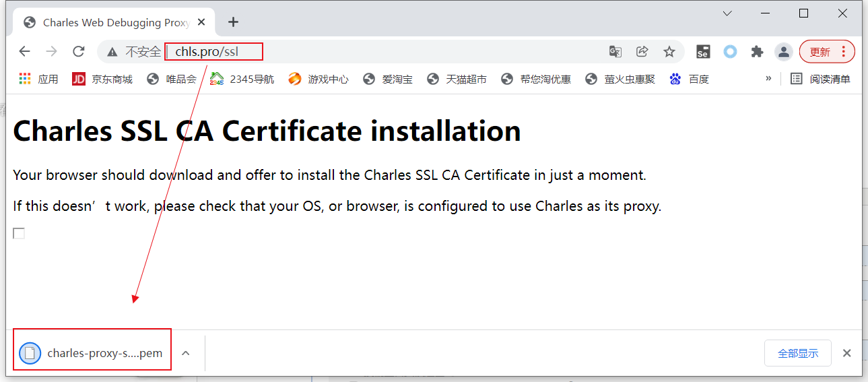
Task: Open the 帮您淘优惠 bookmark
Action: pos(536,79)
